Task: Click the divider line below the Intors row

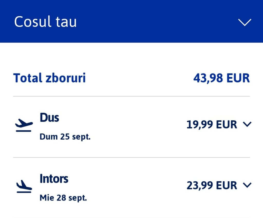Action: [131, 217]
